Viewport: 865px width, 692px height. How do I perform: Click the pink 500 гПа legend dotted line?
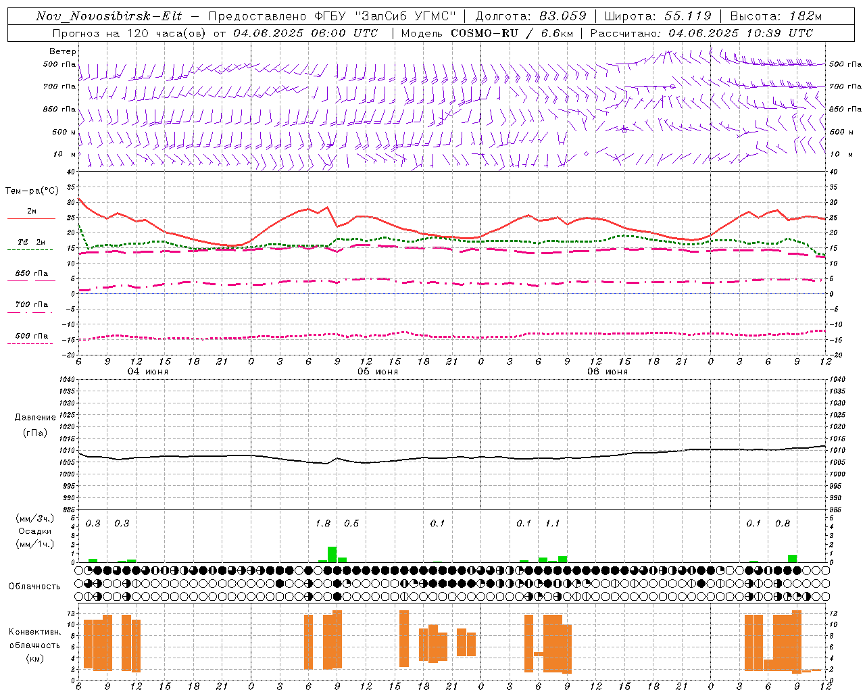pyautogui.click(x=31, y=343)
